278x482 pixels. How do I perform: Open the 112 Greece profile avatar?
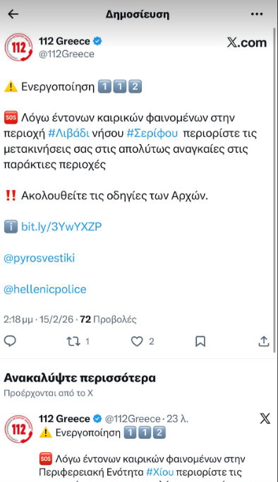point(19,47)
